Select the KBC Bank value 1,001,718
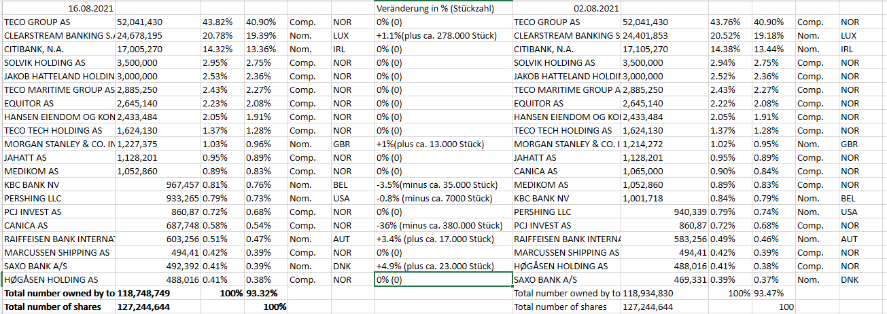Screen dimensions: 887x314 (642, 199)
